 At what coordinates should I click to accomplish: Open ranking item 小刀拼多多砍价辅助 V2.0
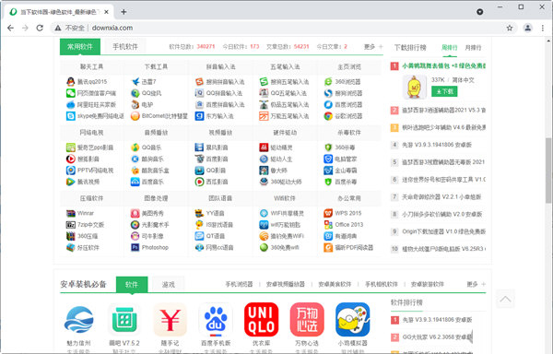(442, 214)
